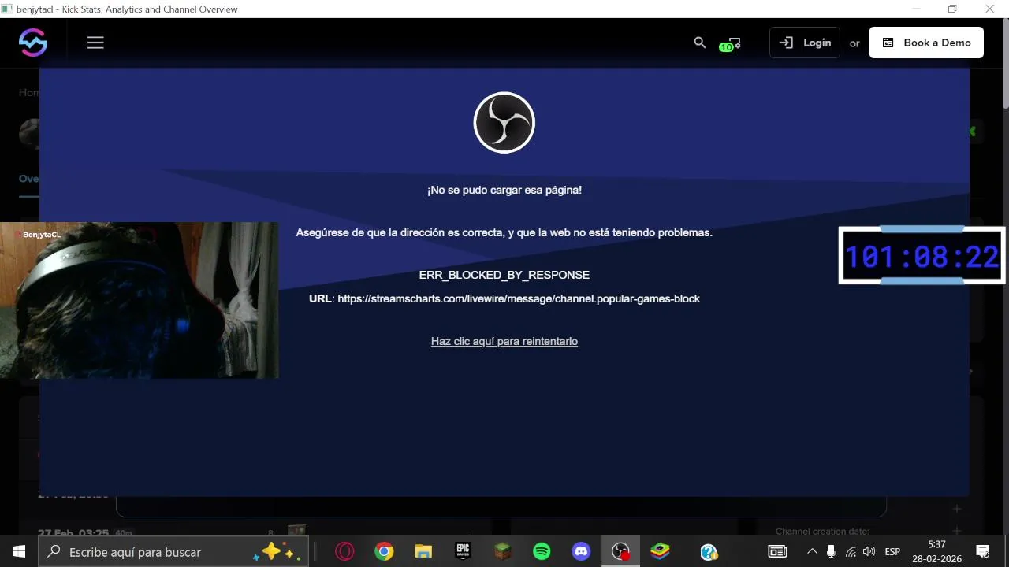
Task: Open the Windows Start menu
Action: (x=19, y=551)
